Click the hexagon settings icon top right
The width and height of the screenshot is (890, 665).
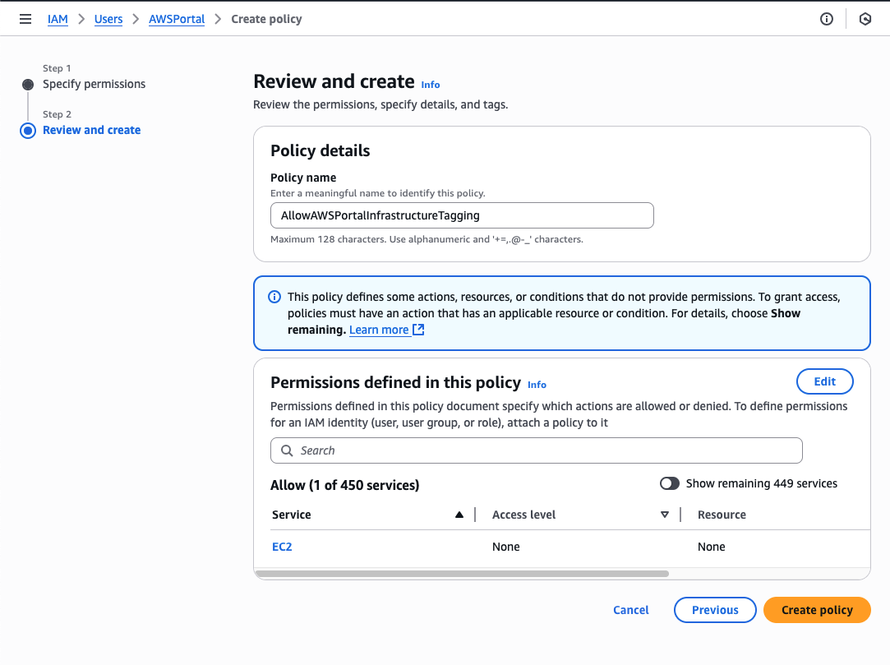(865, 19)
